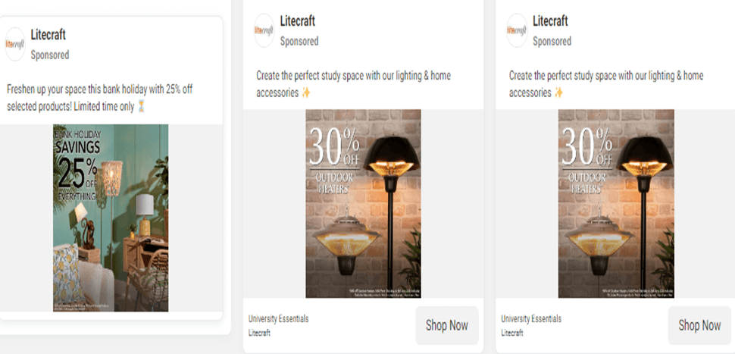Click Litecraft text below University Essentials, middle ad

click(259, 333)
